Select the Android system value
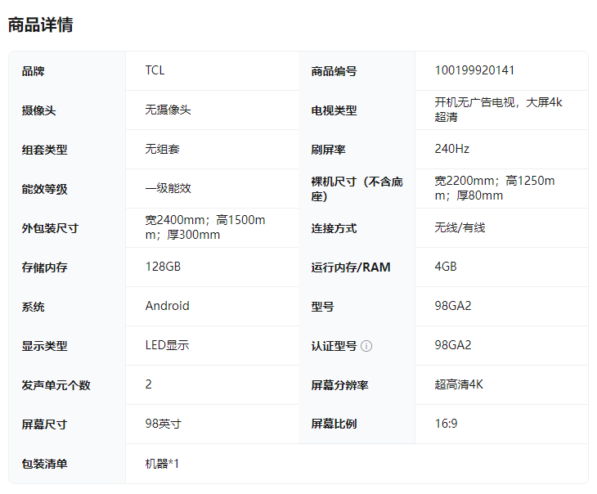This screenshot has height=494, width=597. pyautogui.click(x=167, y=306)
